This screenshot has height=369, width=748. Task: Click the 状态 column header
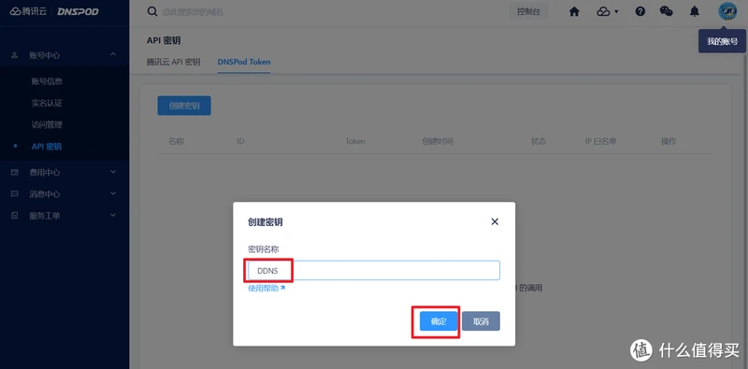tap(539, 142)
